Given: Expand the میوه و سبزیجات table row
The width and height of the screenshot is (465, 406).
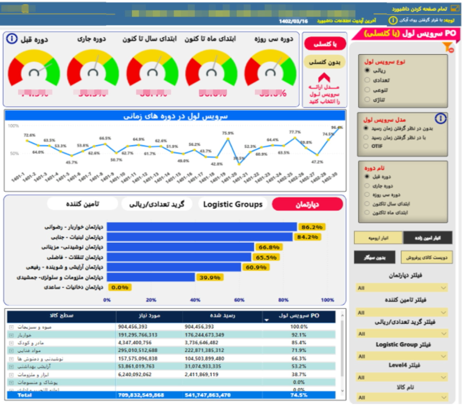Looking at the screenshot, I should (x=12, y=327).
